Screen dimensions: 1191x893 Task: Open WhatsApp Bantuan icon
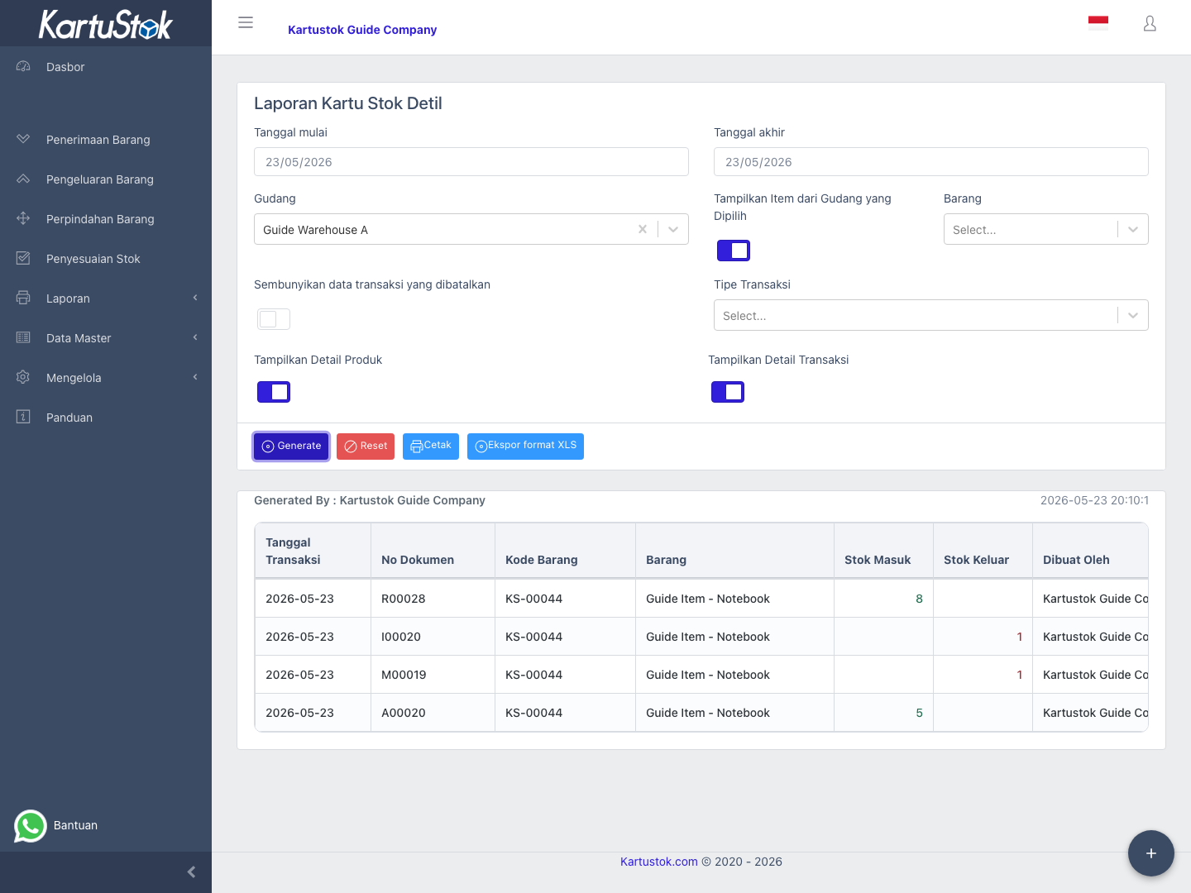(x=31, y=825)
